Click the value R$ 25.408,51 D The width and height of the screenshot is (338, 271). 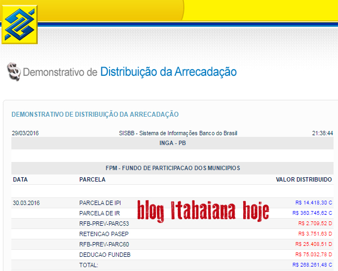[313, 244]
